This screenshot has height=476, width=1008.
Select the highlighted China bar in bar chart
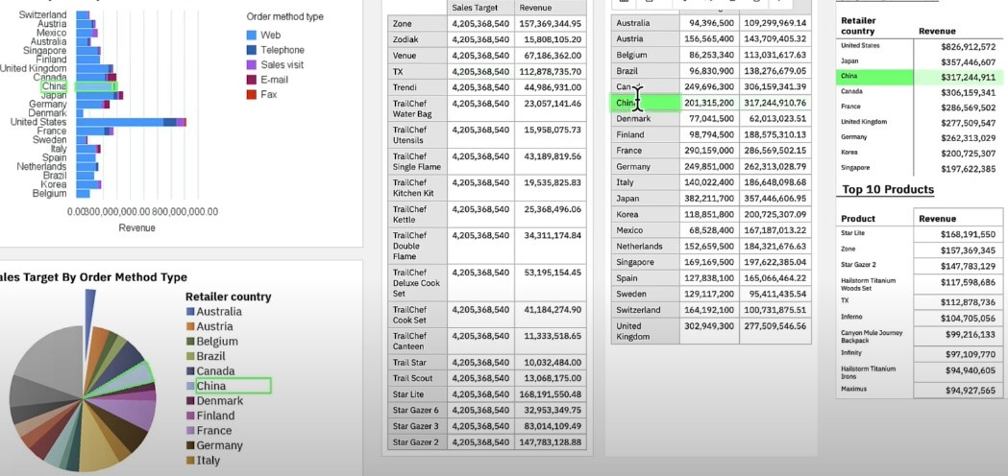tap(96, 86)
